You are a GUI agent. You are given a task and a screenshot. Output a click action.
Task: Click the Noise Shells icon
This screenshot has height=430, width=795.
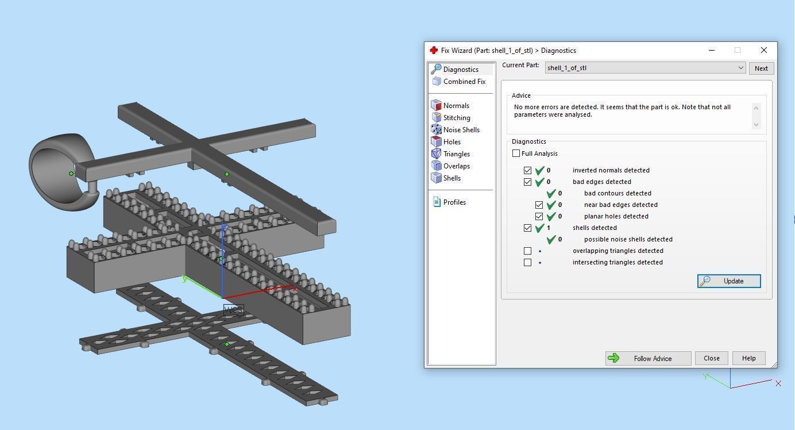(436, 129)
